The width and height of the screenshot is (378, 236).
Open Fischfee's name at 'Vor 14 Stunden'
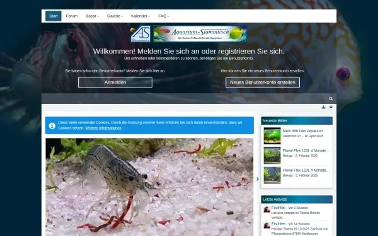278,223
